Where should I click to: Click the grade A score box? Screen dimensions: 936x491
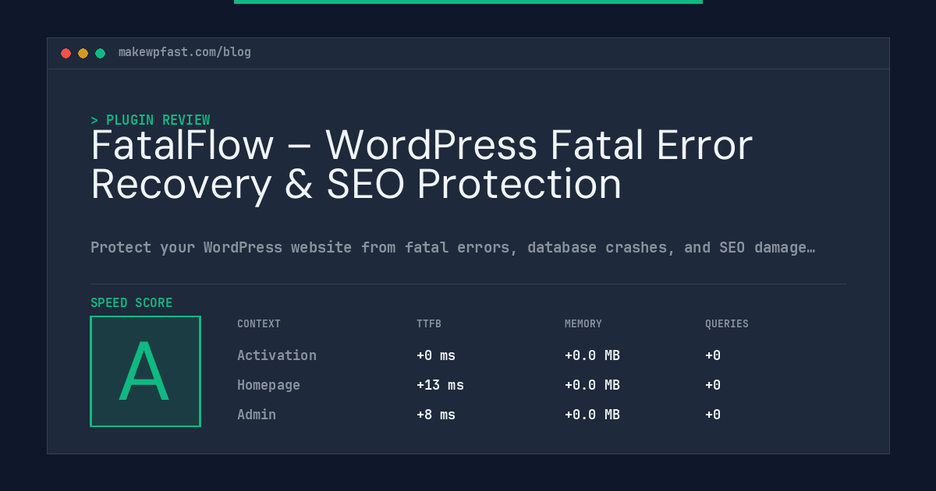click(145, 371)
